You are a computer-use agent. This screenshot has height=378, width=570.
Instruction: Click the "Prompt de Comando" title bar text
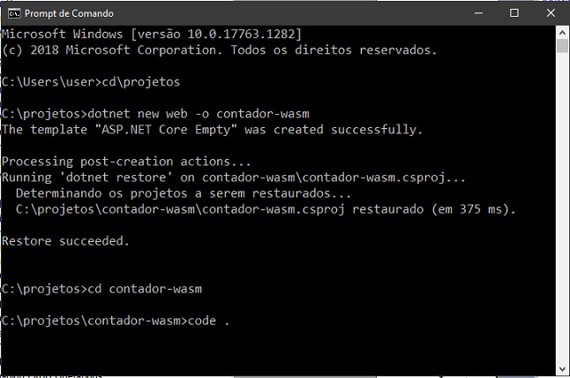click(69, 12)
